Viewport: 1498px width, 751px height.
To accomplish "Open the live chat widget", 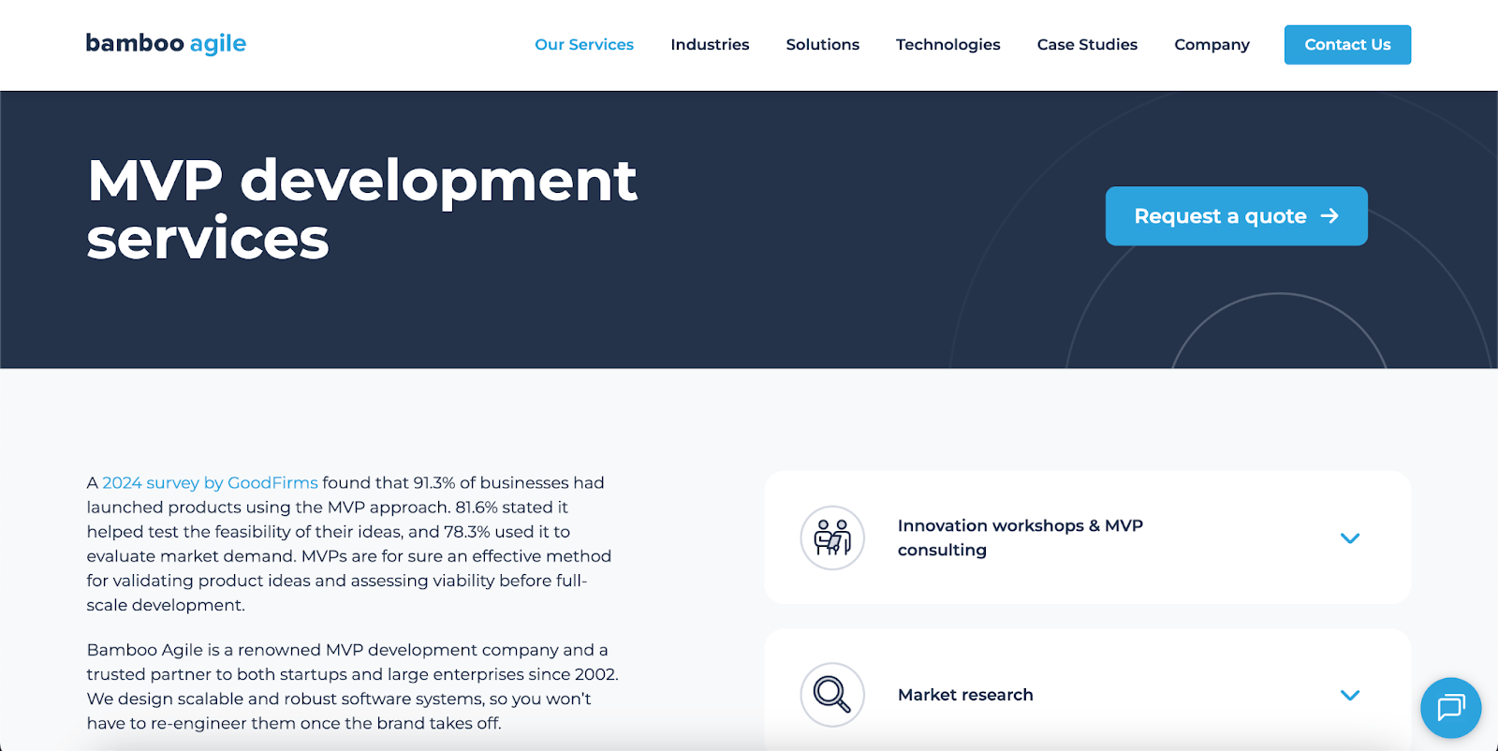I will coord(1450,707).
